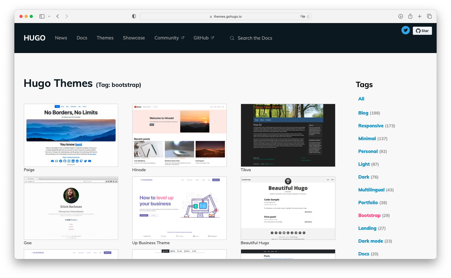This screenshot has height=278, width=451.
Task: Show tab overview icon
Action: click(x=429, y=16)
